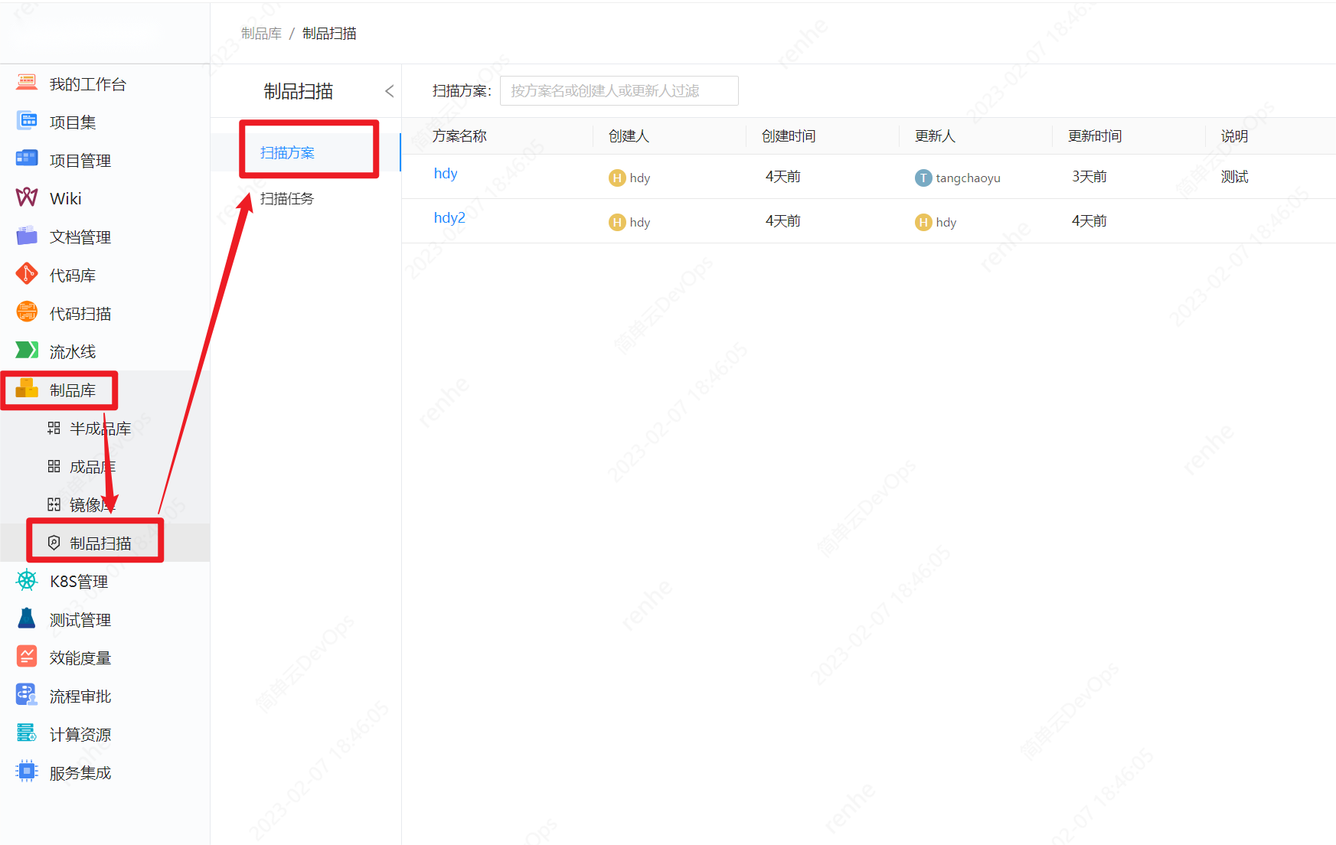Collapse the 制品扫描 panel with the chevron
Screen dimensions: 1336x845
[389, 91]
